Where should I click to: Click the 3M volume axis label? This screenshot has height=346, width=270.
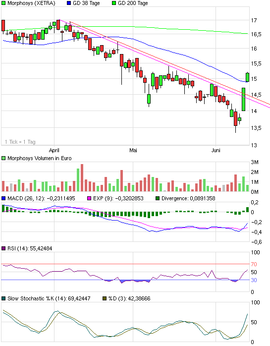click(255, 163)
